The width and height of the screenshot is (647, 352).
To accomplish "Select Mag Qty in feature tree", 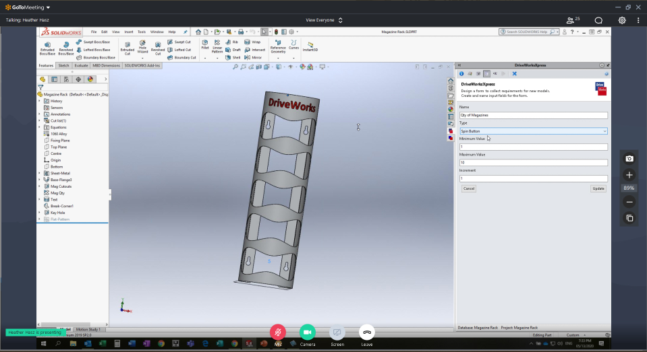I will (57, 193).
